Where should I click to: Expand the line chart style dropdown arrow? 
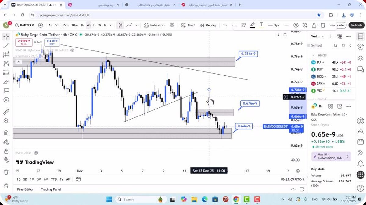pos(136,25)
